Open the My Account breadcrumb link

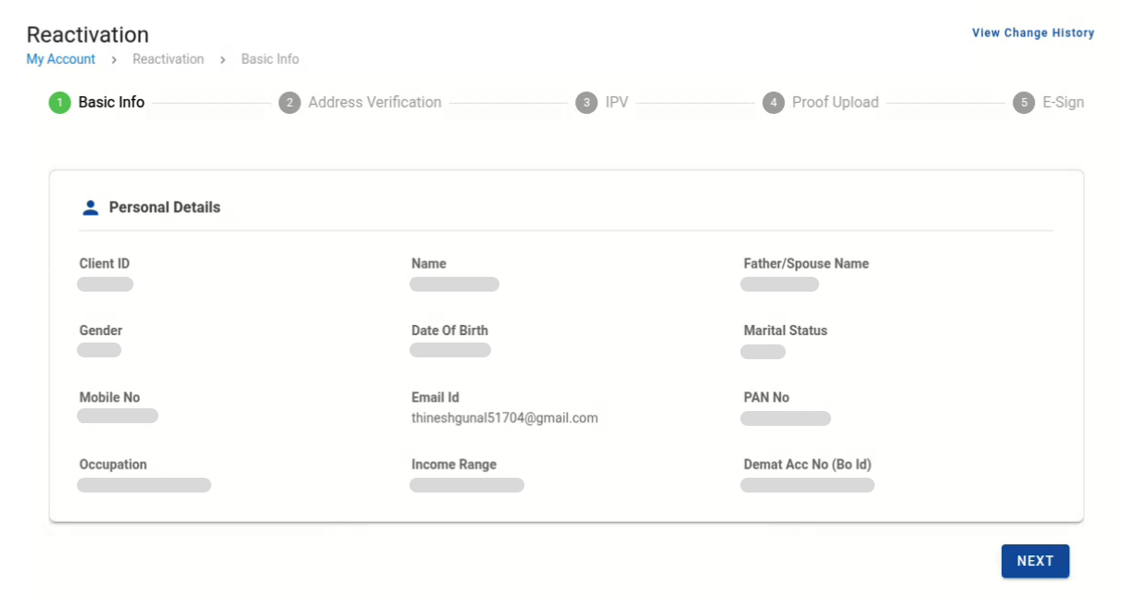(x=61, y=59)
